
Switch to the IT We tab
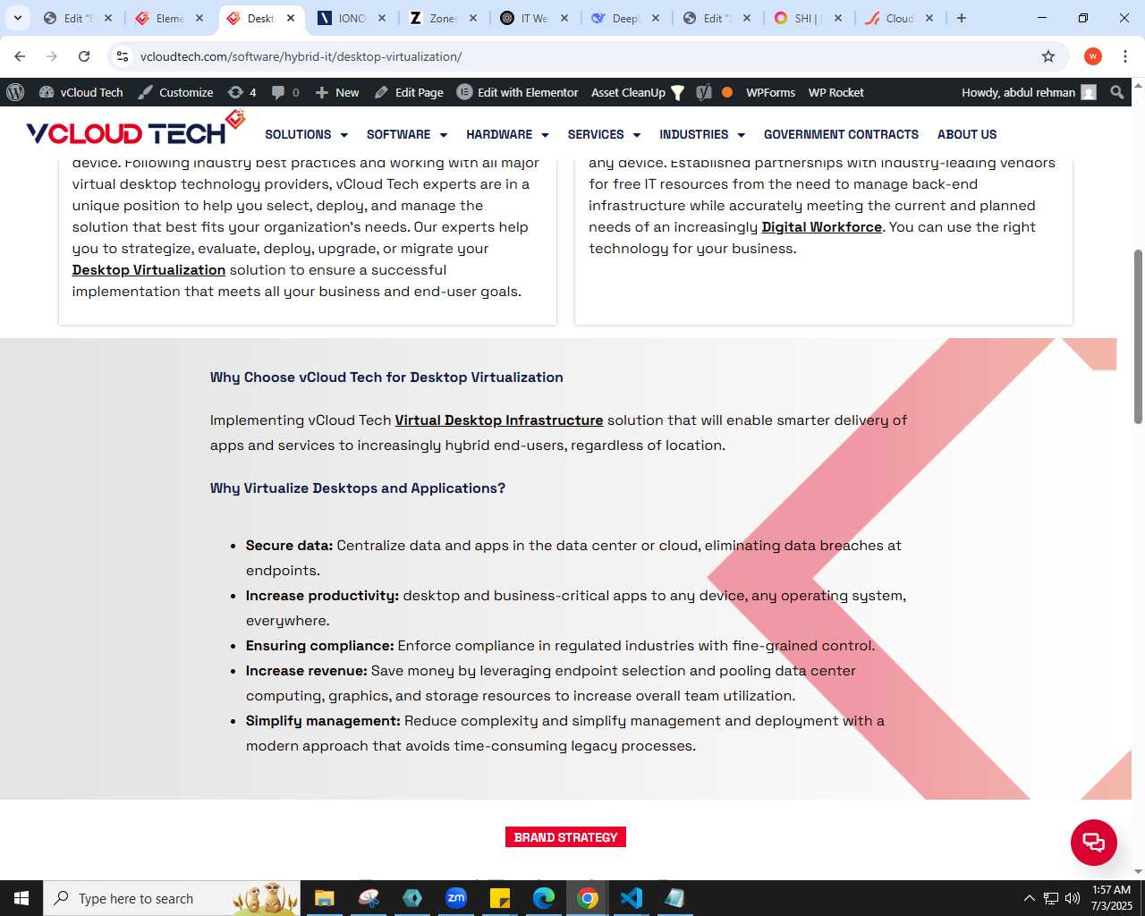pyautogui.click(x=534, y=18)
